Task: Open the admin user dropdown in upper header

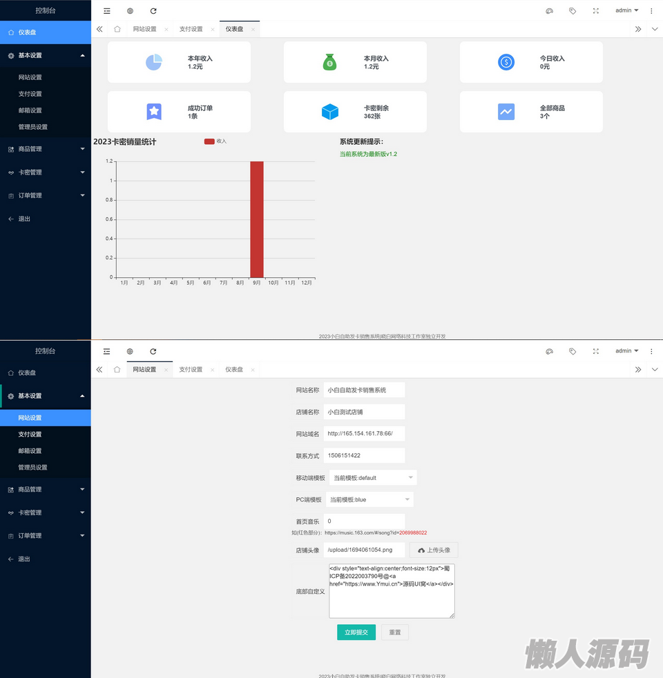Action: click(x=626, y=10)
